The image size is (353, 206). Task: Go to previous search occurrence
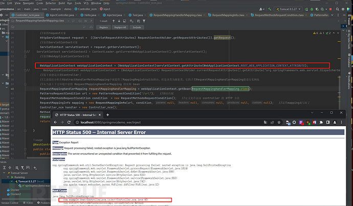click(x=114, y=21)
